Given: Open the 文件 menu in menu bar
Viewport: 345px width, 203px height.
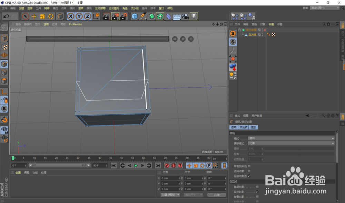Looking at the screenshot, I should pos(4,8).
